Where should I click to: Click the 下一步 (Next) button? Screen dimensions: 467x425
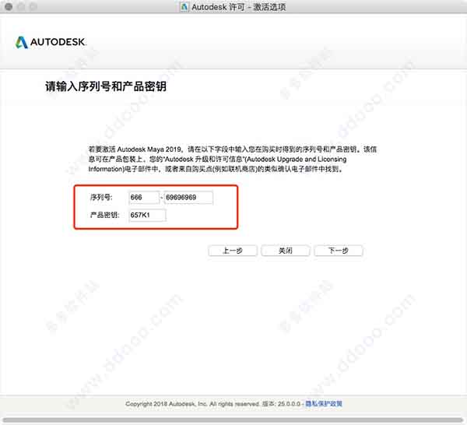click(x=339, y=251)
